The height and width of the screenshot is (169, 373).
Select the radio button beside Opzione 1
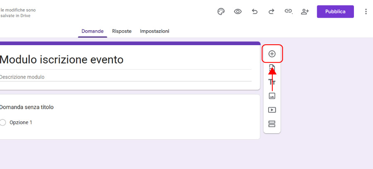tap(3, 123)
